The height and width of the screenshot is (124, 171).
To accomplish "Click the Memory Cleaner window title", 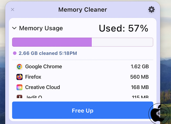I will 83,10.
